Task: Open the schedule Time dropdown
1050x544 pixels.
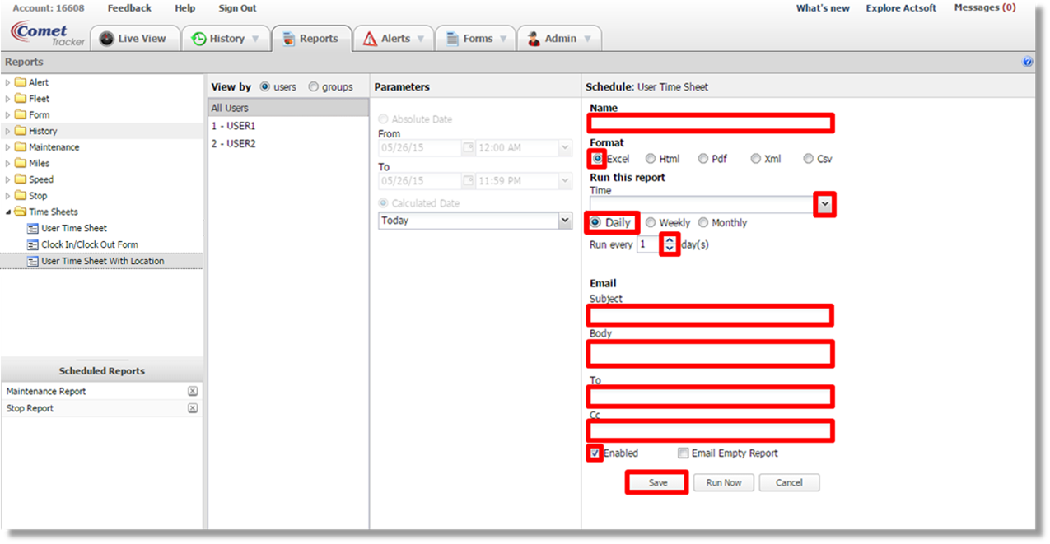Action: click(x=825, y=205)
